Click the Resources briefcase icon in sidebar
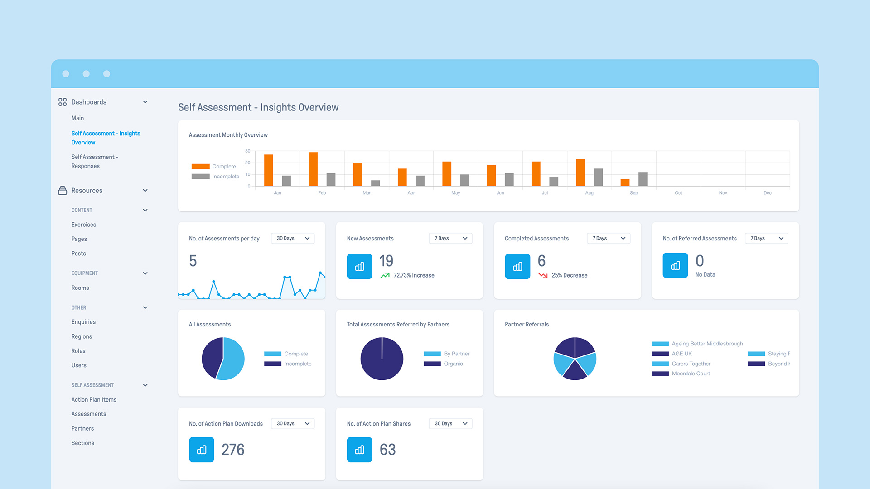870x489 pixels. [x=63, y=191]
